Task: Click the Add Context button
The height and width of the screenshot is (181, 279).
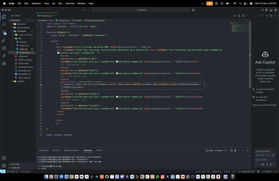Action: [263, 151]
